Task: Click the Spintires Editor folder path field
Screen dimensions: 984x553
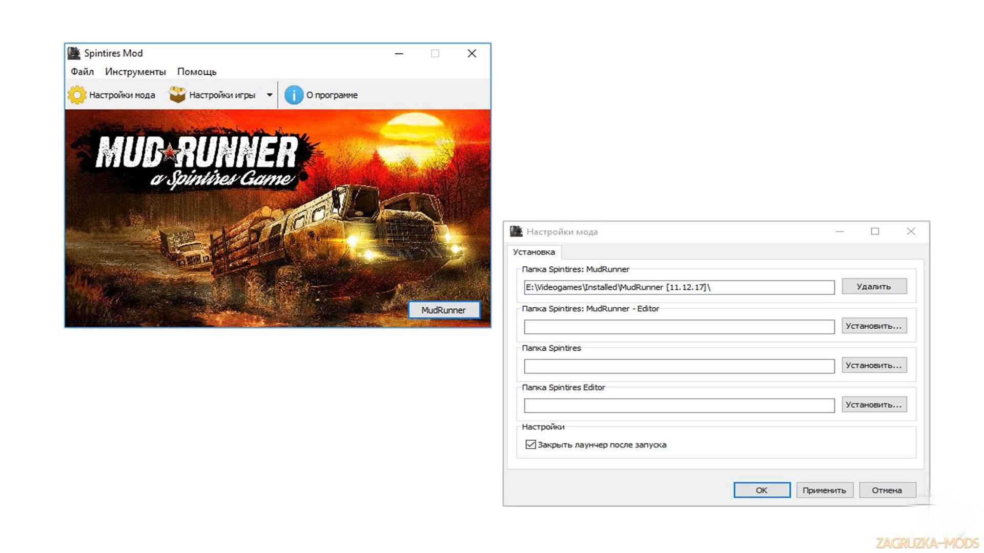Action: point(679,406)
